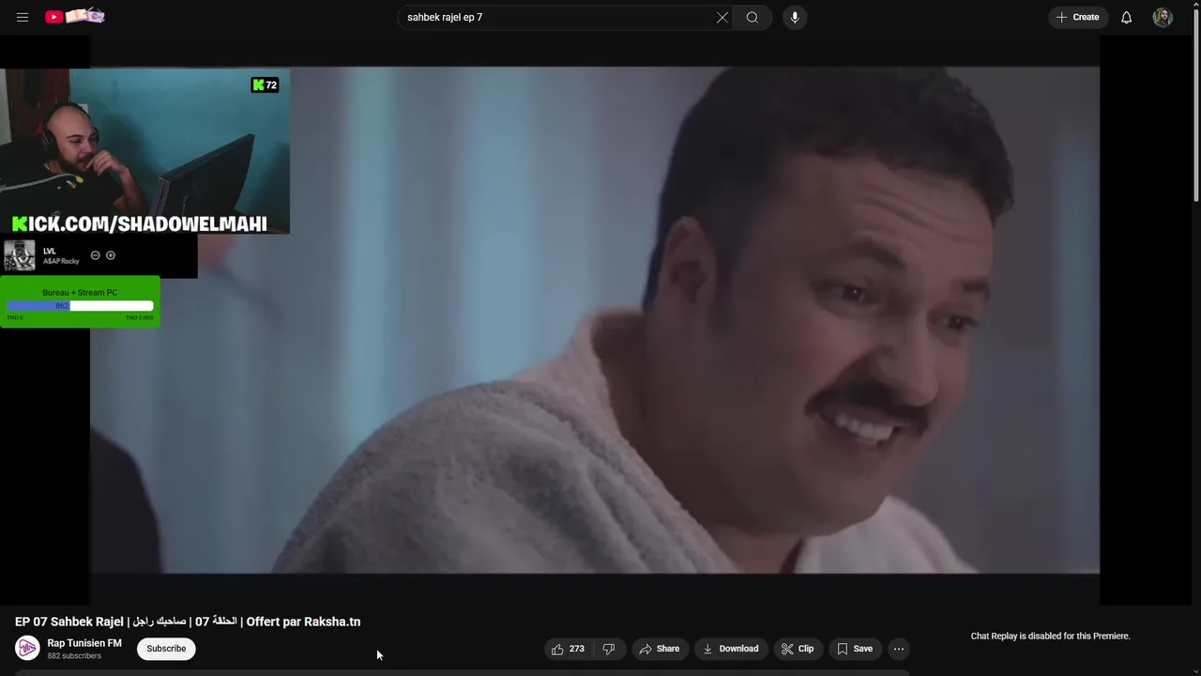Open Rap Tunisien FM channel name

coord(84,643)
